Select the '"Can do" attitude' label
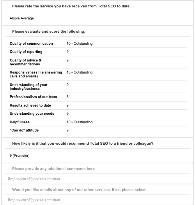Image resolution: width=195 pixels, height=205 pixels. [x=24, y=130]
